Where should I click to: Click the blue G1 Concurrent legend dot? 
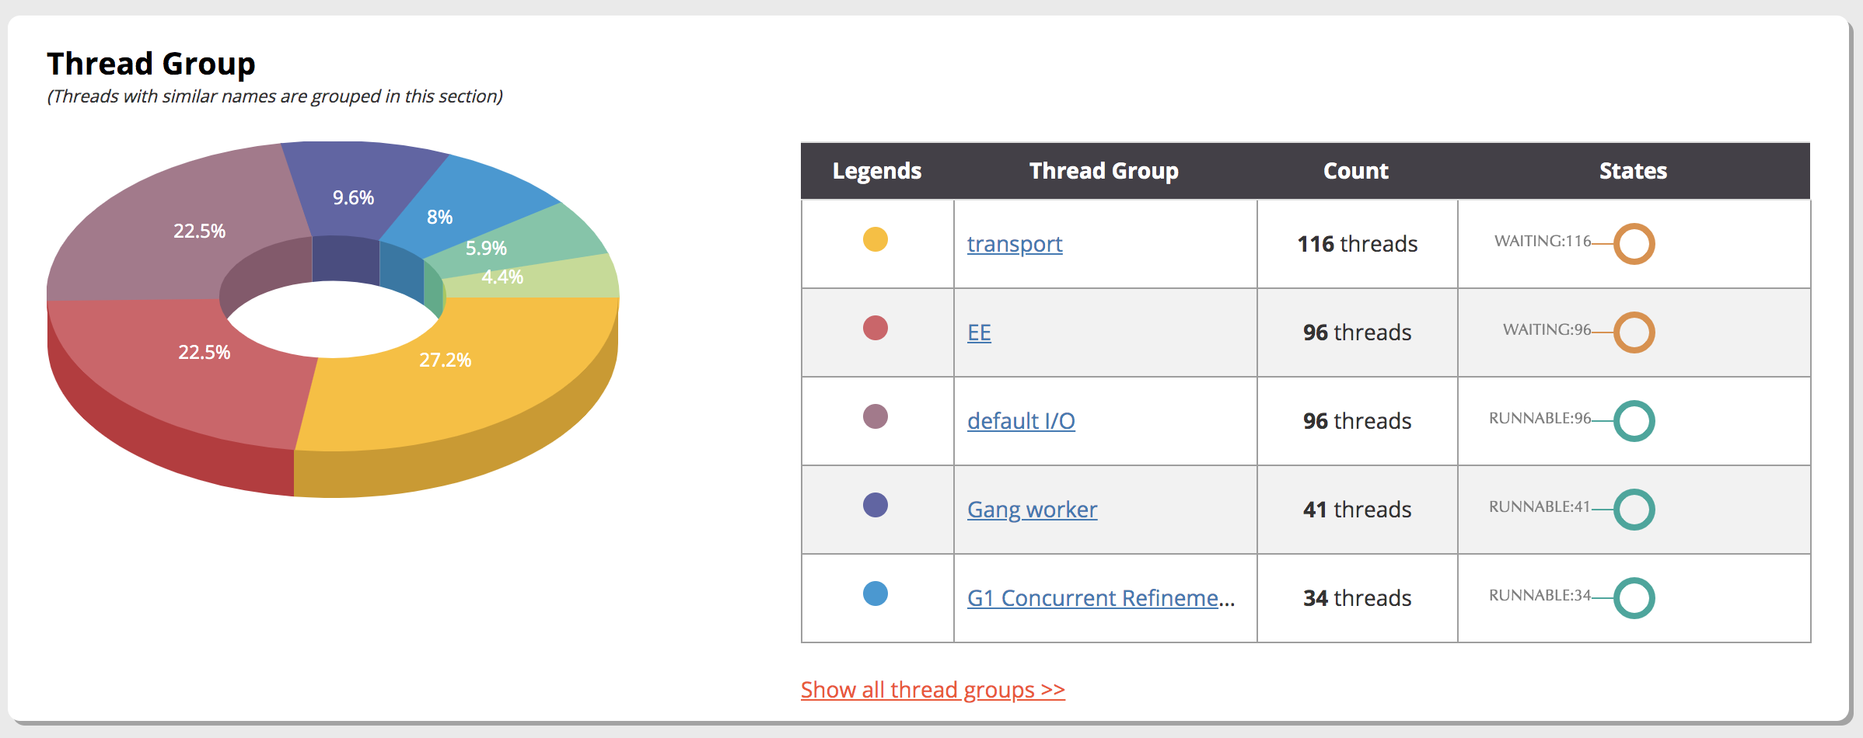pyautogui.click(x=876, y=594)
